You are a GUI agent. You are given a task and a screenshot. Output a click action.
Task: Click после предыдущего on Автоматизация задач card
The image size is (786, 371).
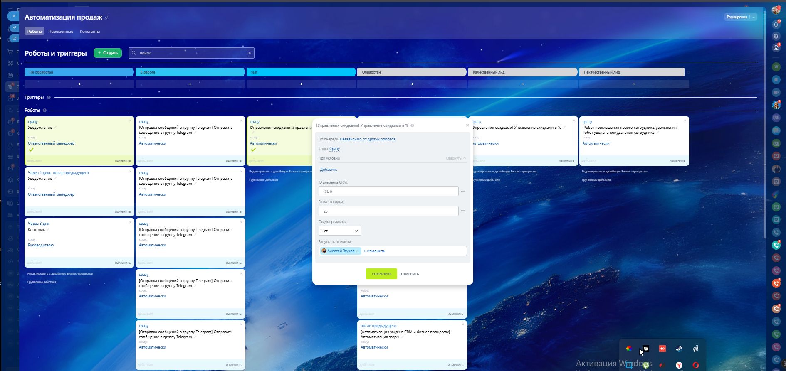click(x=378, y=326)
